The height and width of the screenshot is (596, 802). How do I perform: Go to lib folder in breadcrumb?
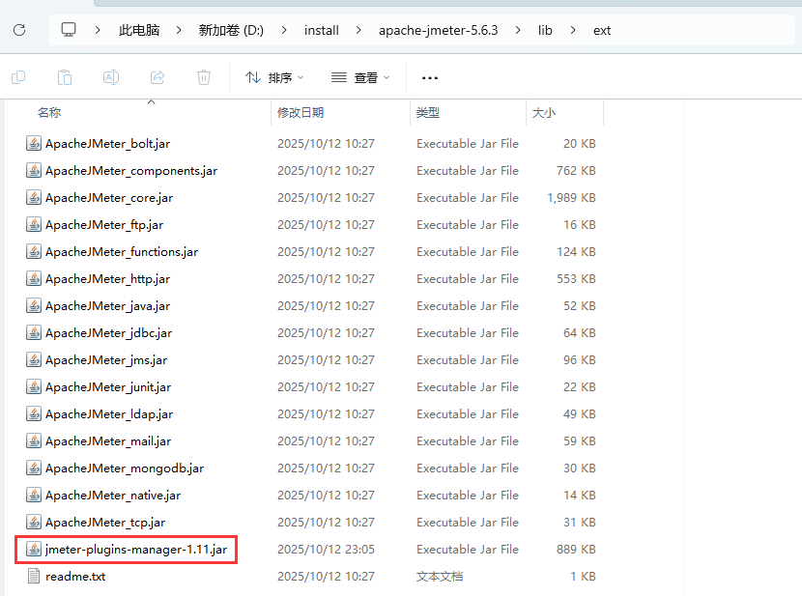point(545,30)
